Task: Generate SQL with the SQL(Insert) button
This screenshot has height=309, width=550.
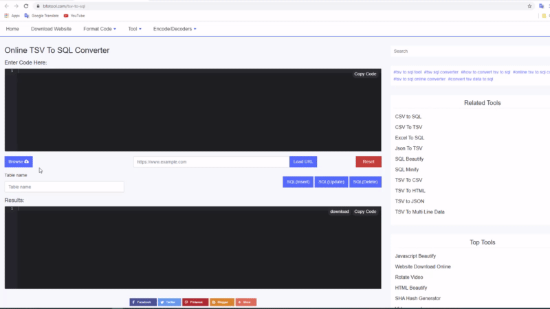Action: [298, 182]
